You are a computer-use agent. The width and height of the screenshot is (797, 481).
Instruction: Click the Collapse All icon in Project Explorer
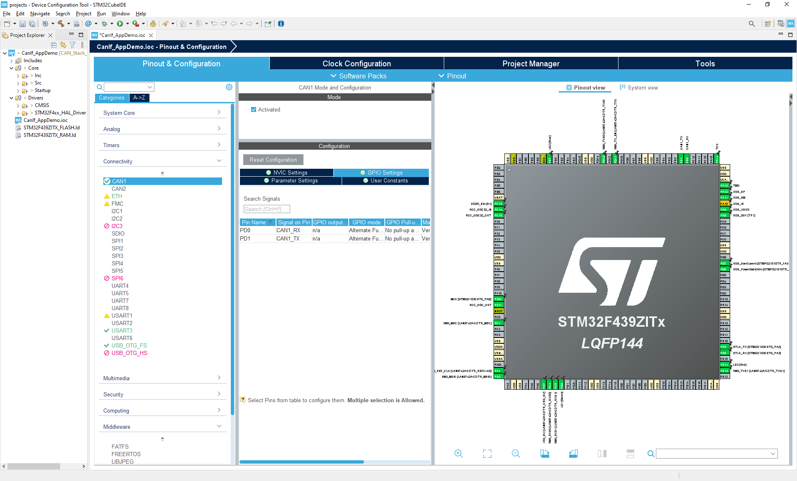tap(54, 45)
